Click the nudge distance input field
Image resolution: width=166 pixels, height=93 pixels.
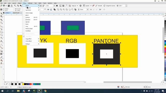(x=122, y=6)
